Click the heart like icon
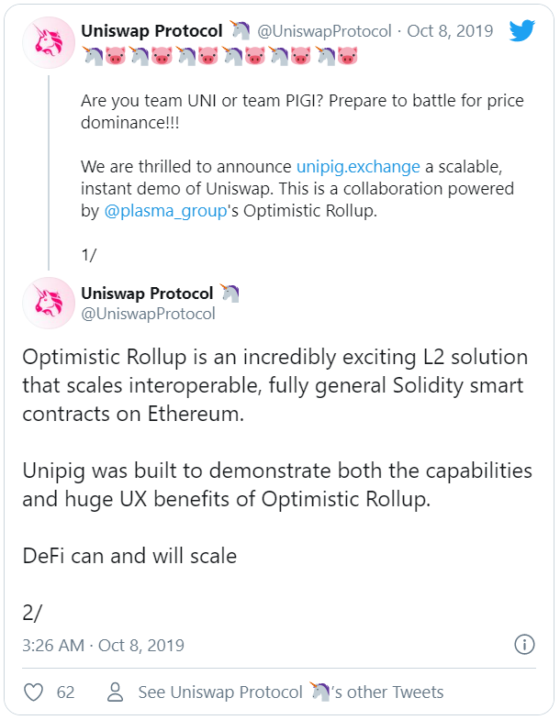Image resolution: width=560 pixels, height=720 pixels. click(x=33, y=692)
